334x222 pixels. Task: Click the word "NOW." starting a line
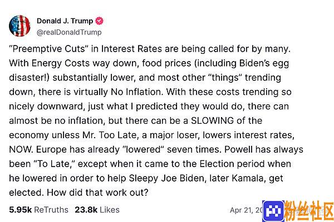(x=21, y=149)
